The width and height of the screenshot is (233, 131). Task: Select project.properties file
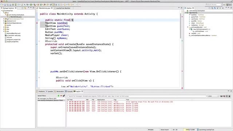coord(12,42)
